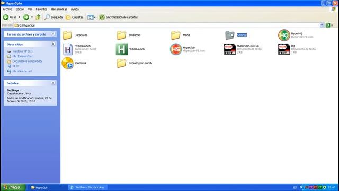Viewport: 339px width, 191px height.
Task: Click the taskbar clock
Action: click(x=332, y=187)
